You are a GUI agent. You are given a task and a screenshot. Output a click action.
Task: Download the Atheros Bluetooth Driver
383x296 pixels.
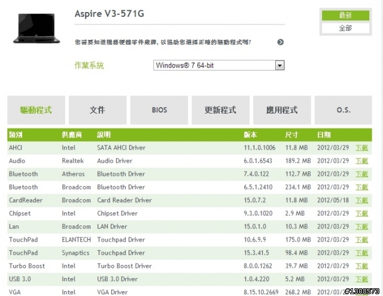point(361,174)
